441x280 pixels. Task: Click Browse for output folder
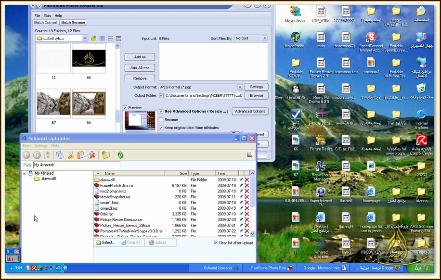coord(257,96)
